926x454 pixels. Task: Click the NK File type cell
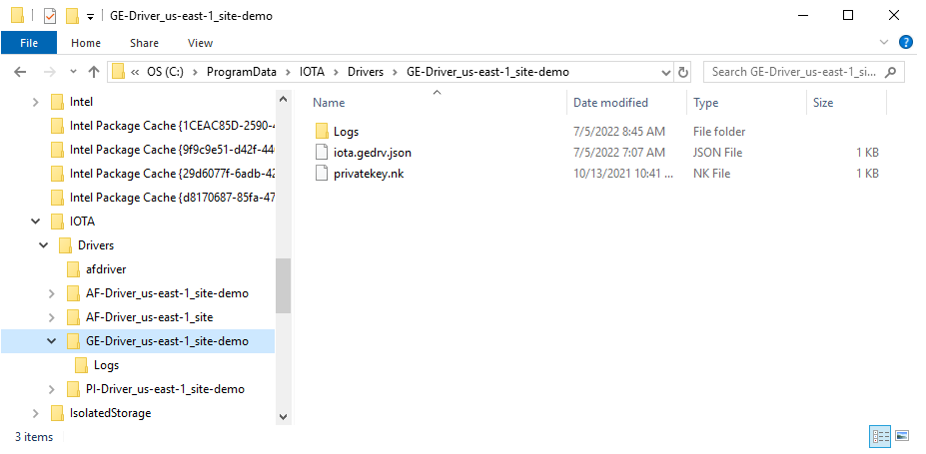pos(711,174)
